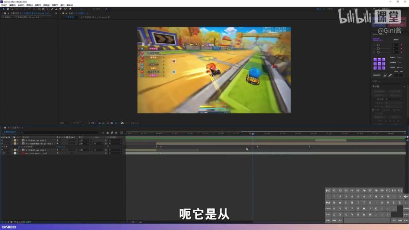Select the Selection arrow tool

tap(4, 9)
